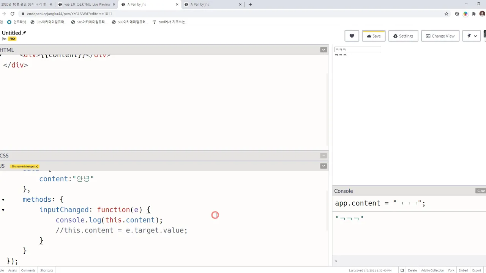Click Last saved timestamp in footer

click(x=370, y=270)
